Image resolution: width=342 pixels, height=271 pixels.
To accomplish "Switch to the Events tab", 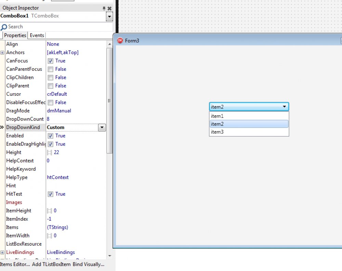I will 37,35.
